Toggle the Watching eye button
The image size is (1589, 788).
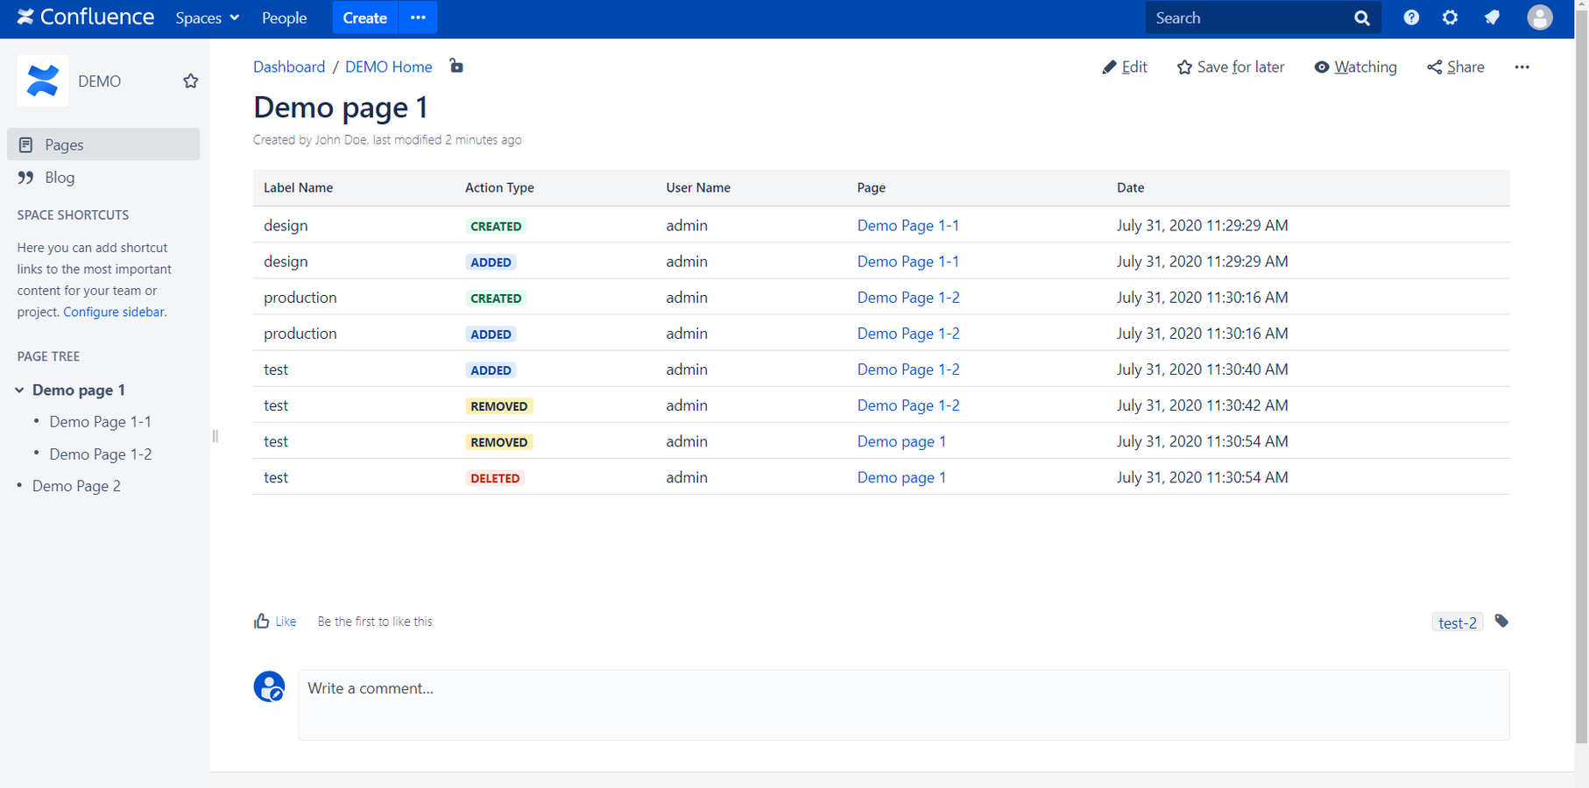1355,67
